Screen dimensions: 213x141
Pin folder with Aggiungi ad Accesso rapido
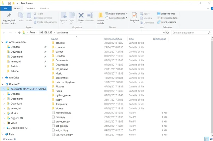tap(9, 19)
